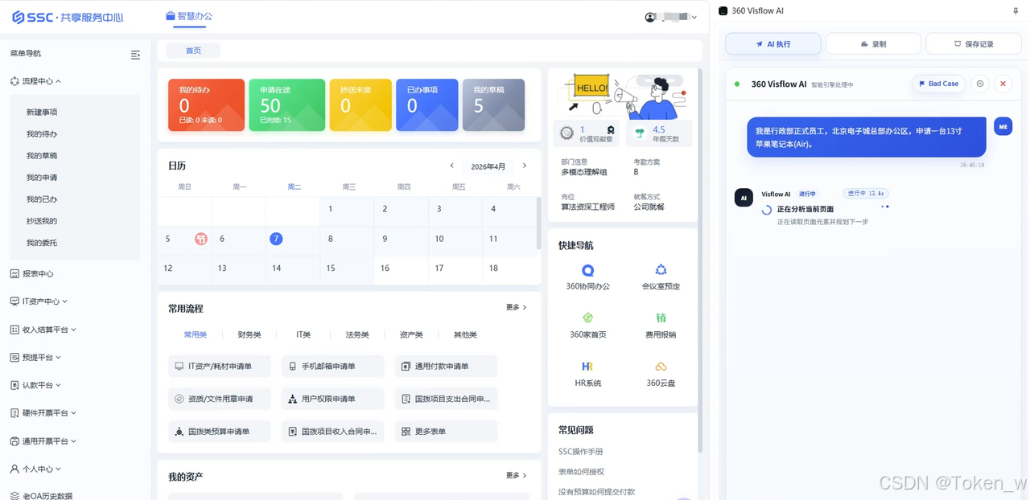Open the 申请在途 green card
1030x500 pixels.
point(287,105)
